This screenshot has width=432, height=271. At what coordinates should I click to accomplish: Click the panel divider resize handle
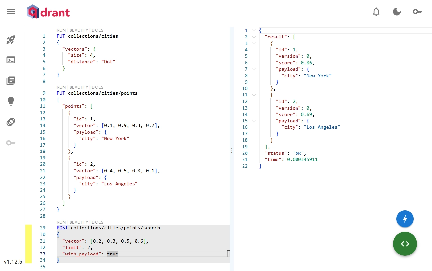(x=232, y=151)
